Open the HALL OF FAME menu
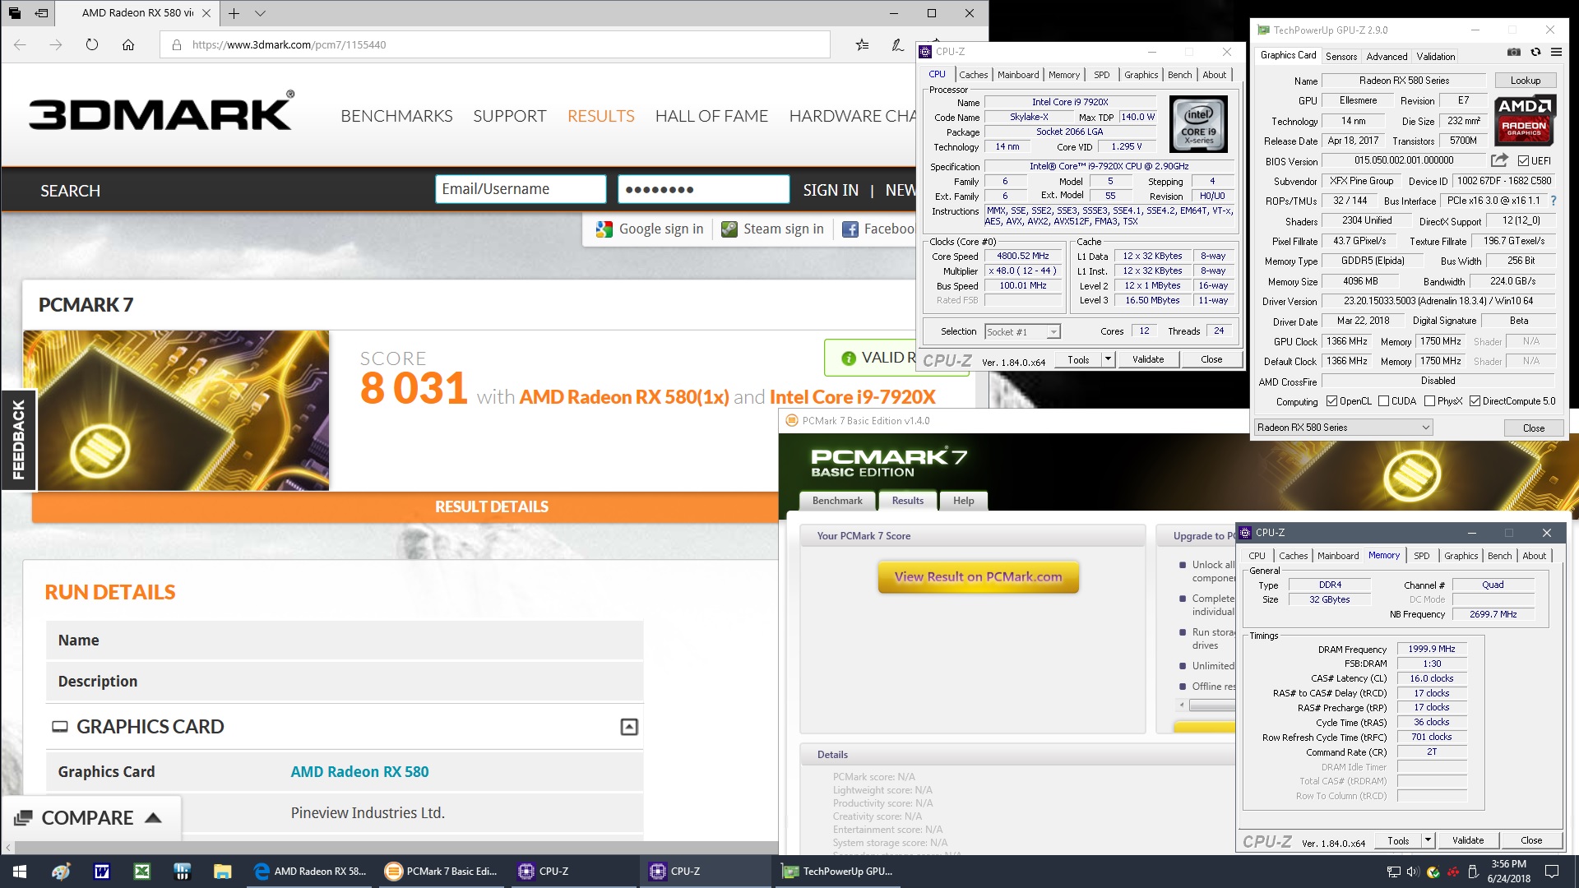The height and width of the screenshot is (888, 1579). click(711, 116)
